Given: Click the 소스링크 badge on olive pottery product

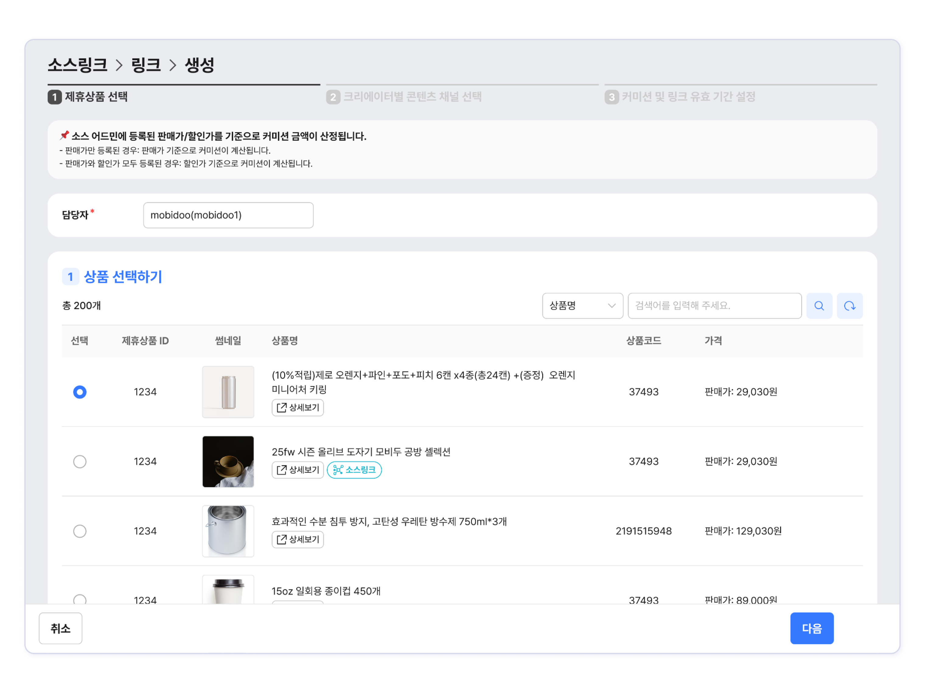Looking at the screenshot, I should pyautogui.click(x=354, y=470).
